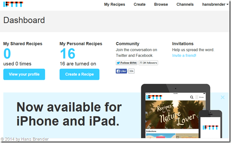Viewport: 231px width, 143px height.
Task: Click the IFTTT logo in the header
Action: [x=13, y=4]
